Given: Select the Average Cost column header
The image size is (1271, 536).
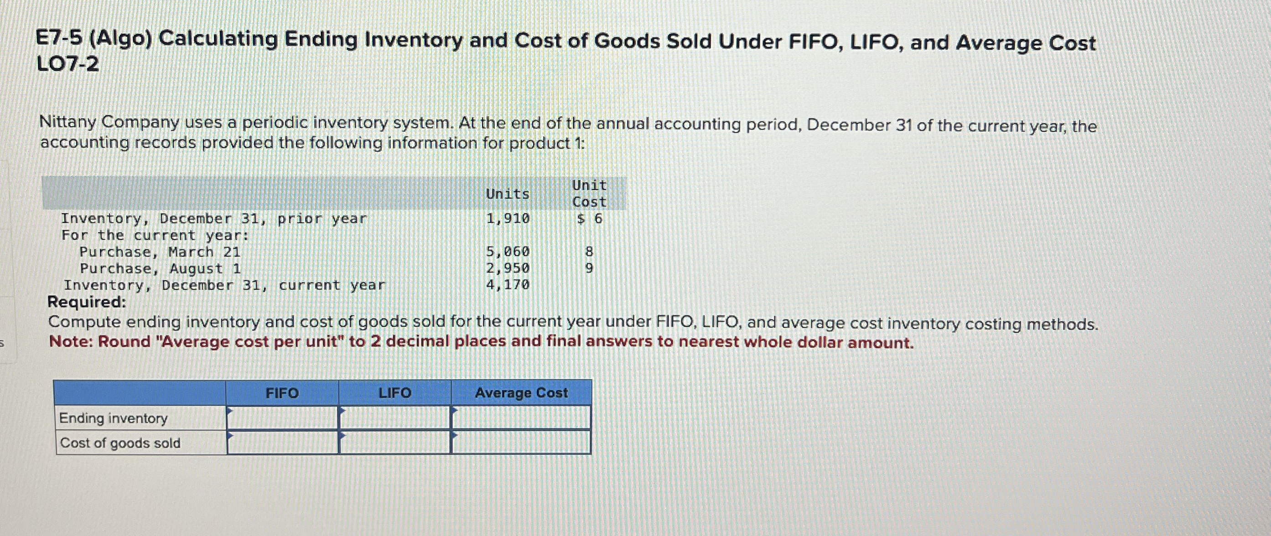Looking at the screenshot, I should [x=520, y=393].
